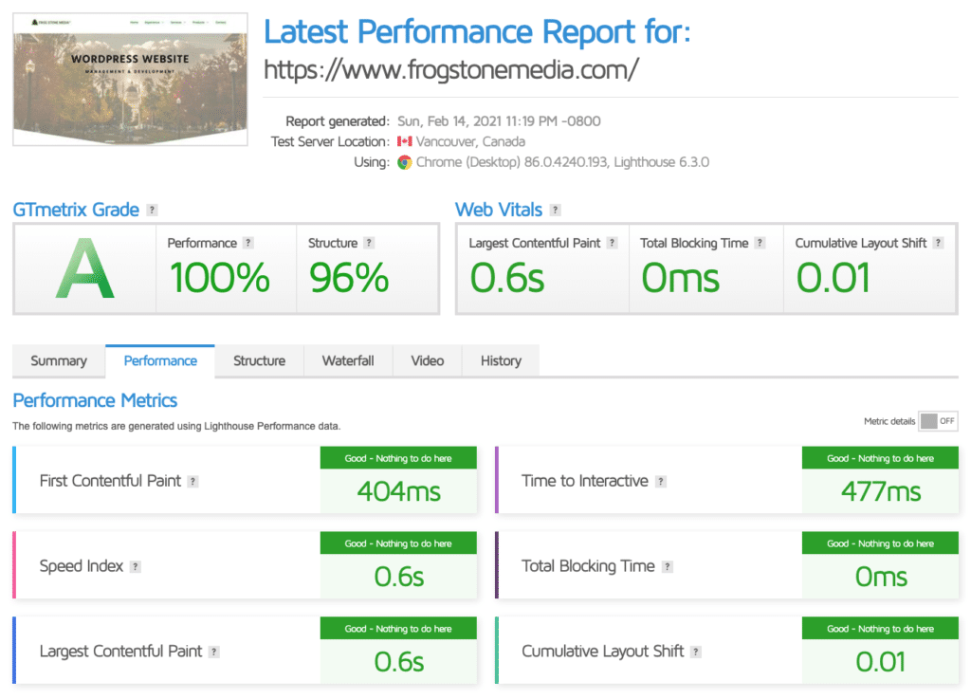Toggle the Metric details switch on
The image size is (971, 699).
(938, 420)
